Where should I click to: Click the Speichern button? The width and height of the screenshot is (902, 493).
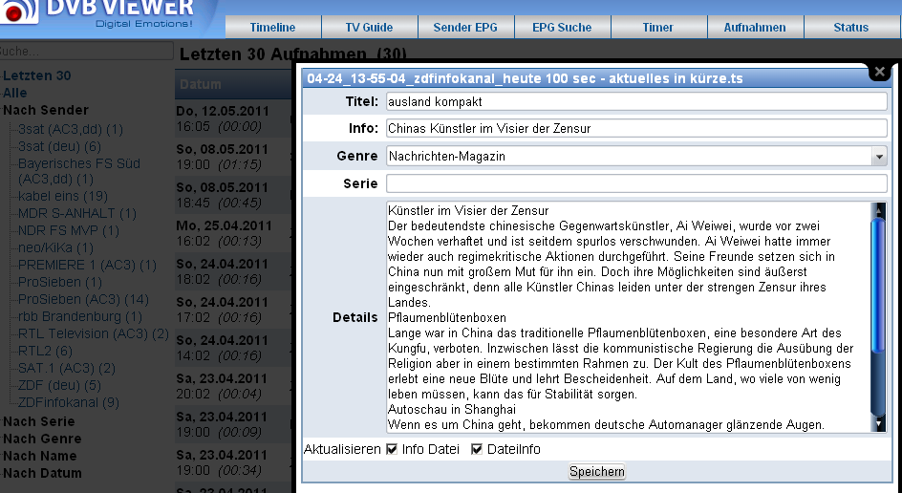coord(597,472)
